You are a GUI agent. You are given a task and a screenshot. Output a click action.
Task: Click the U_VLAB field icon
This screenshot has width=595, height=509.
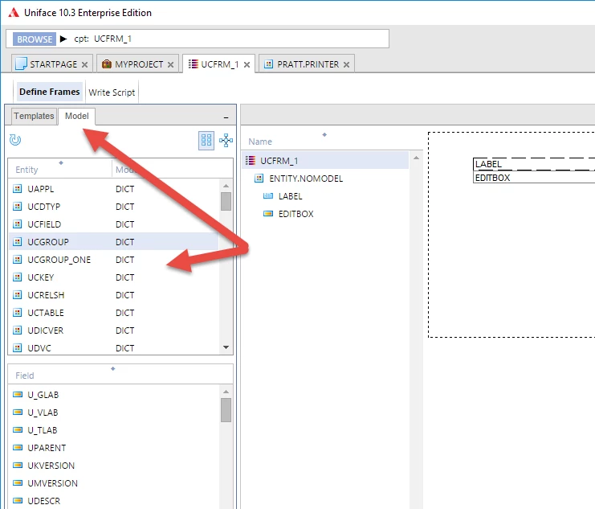(18, 412)
